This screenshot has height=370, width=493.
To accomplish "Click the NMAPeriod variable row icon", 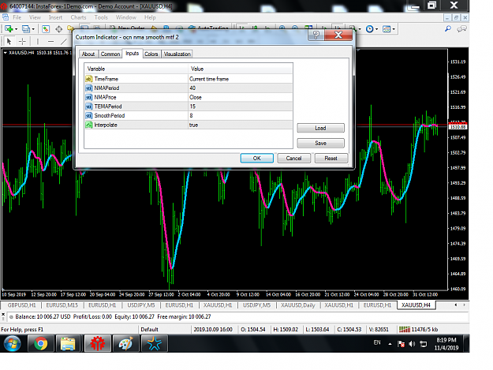I will 89,88.
